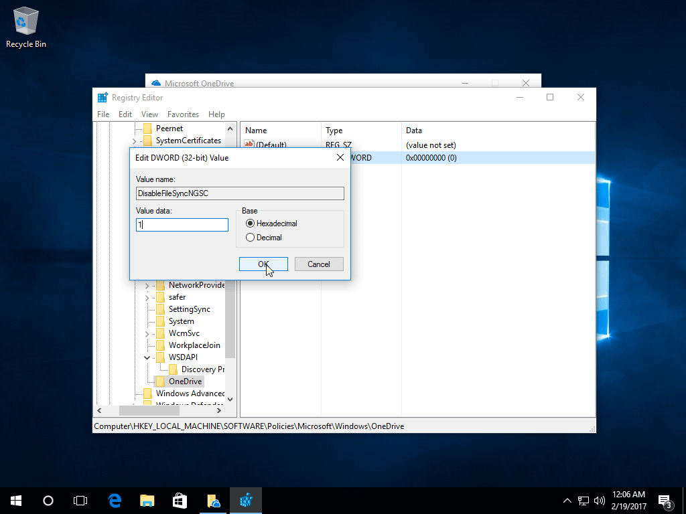Open the Edit menu in Registry Editor
686x514 pixels.
point(125,114)
